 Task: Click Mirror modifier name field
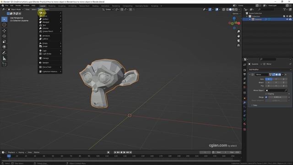click(262, 74)
